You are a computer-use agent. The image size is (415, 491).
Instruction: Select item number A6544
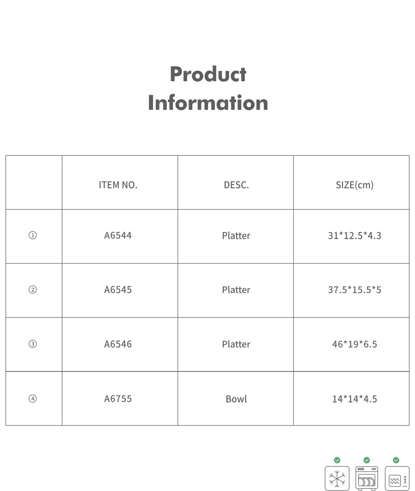(x=118, y=235)
